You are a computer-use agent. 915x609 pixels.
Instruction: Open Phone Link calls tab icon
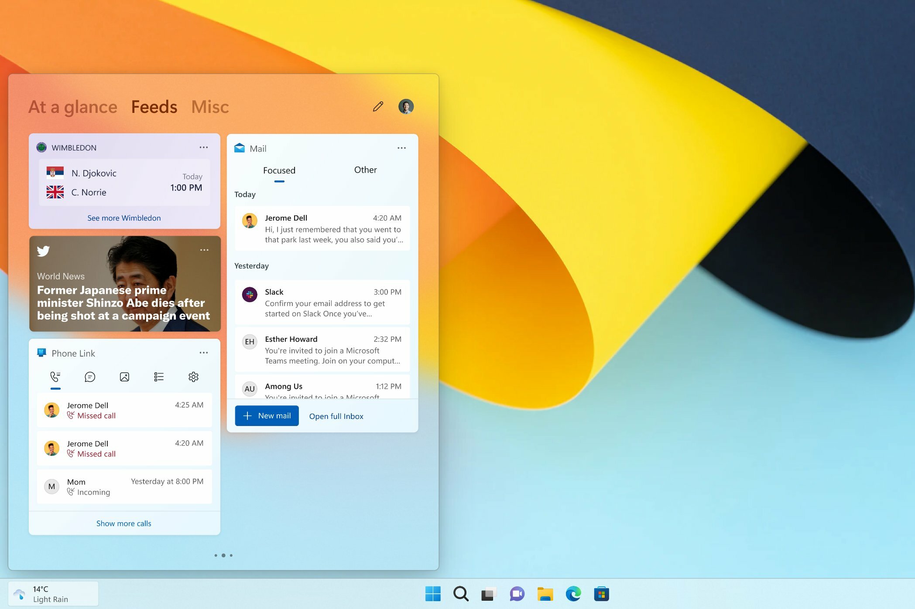pos(55,377)
